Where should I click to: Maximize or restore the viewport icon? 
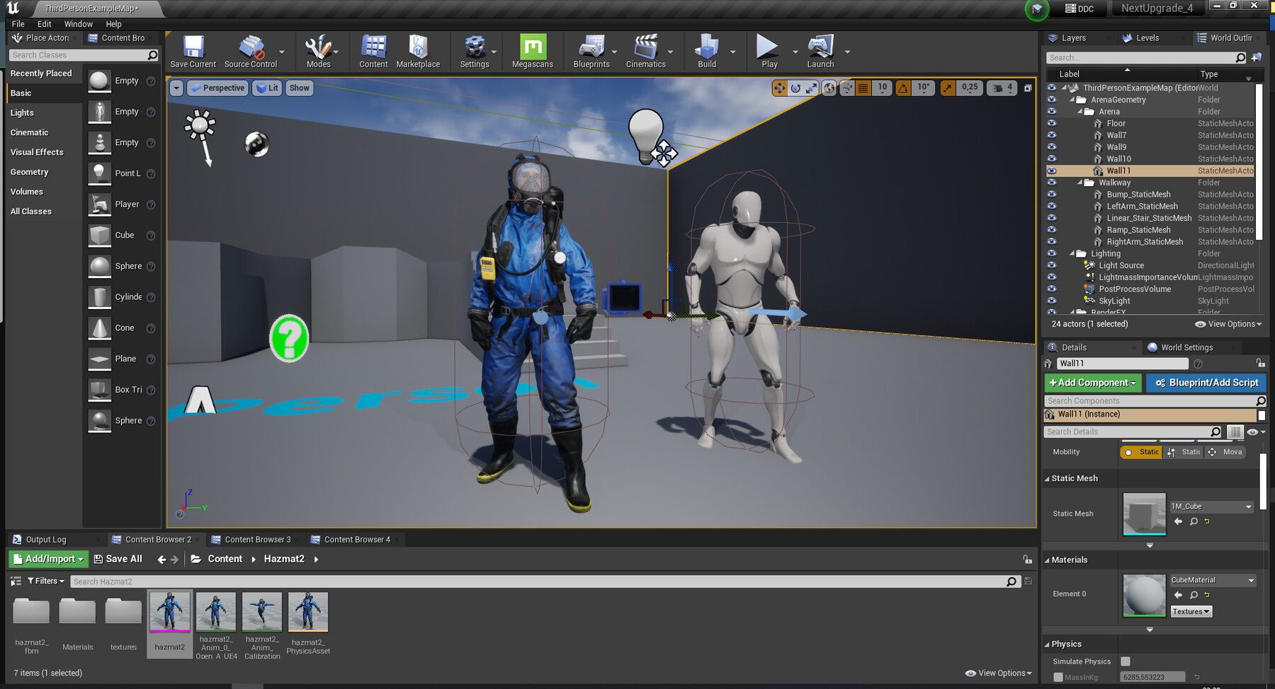coord(1028,88)
